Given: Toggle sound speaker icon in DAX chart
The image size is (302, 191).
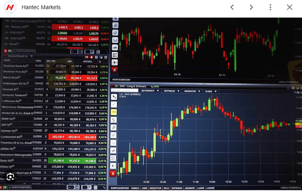Looking at the screenshot, I should [x=113, y=166].
